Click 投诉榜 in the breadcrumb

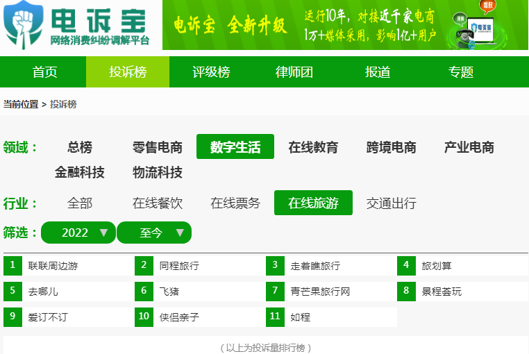(x=63, y=104)
